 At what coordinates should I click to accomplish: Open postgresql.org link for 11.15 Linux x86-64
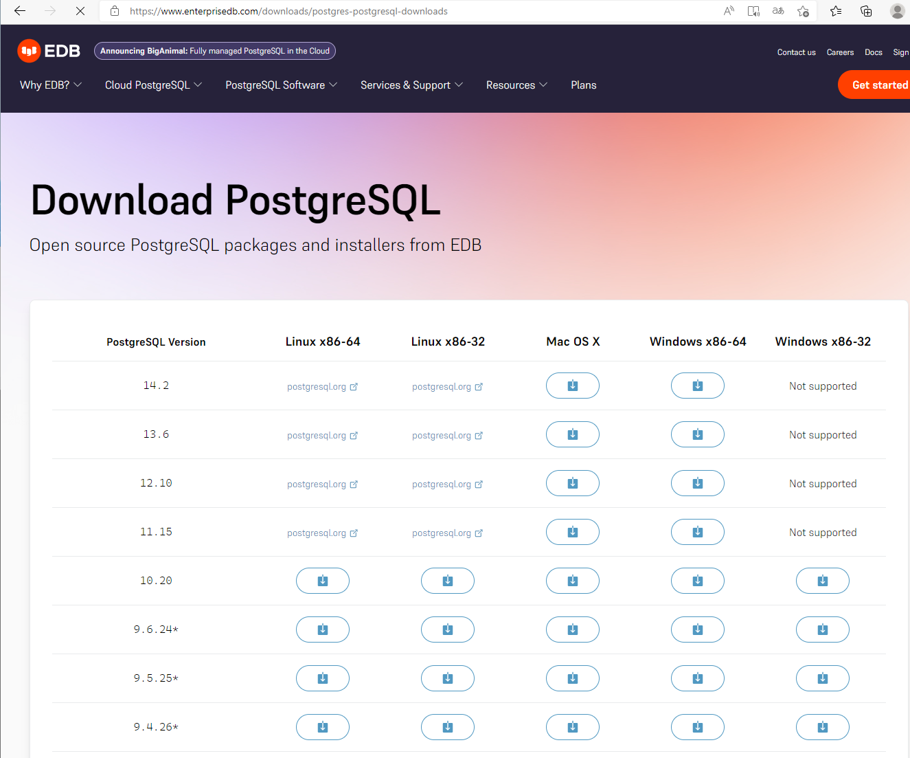click(x=322, y=533)
